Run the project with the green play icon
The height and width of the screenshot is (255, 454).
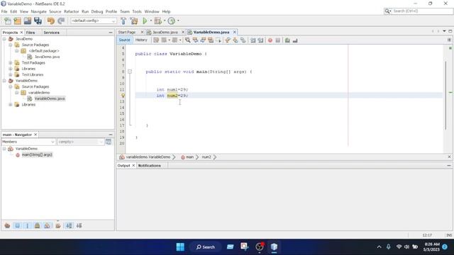pyautogui.click(x=145, y=21)
